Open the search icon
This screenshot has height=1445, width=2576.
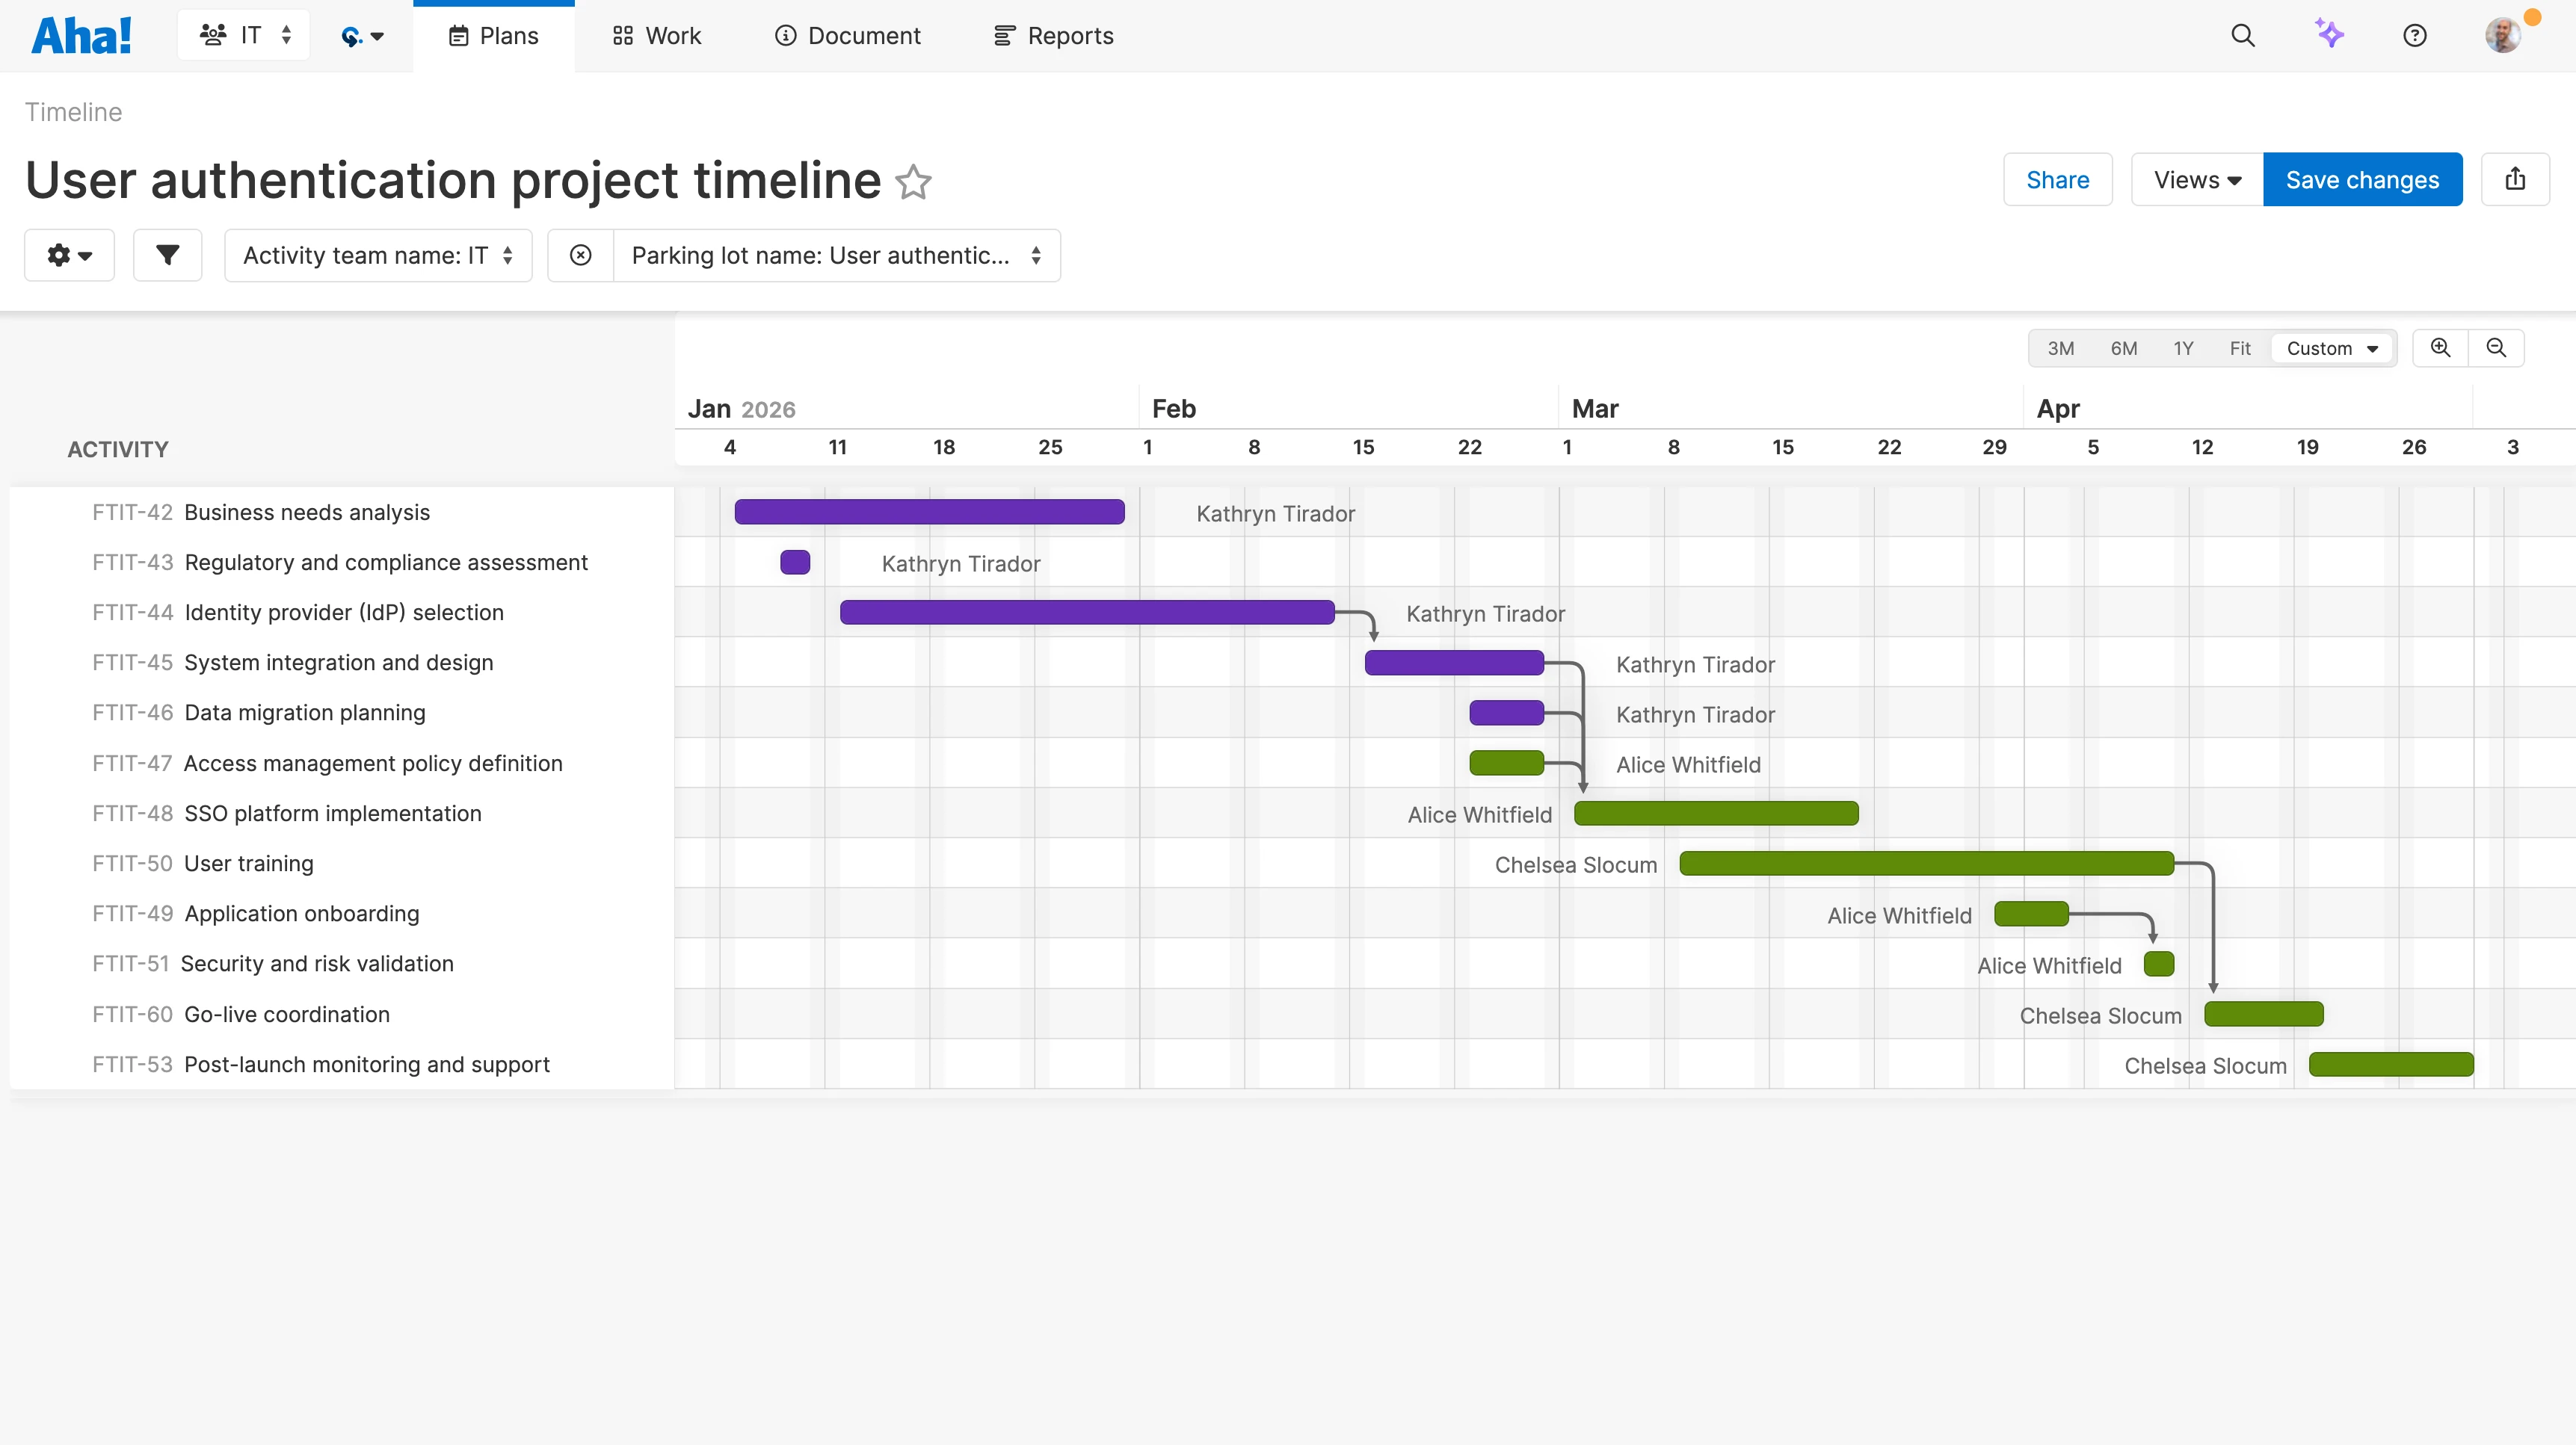pos(2243,35)
